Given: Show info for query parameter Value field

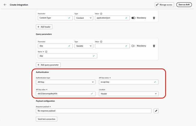Looking at the screenshot, I should [x=101, y=42].
